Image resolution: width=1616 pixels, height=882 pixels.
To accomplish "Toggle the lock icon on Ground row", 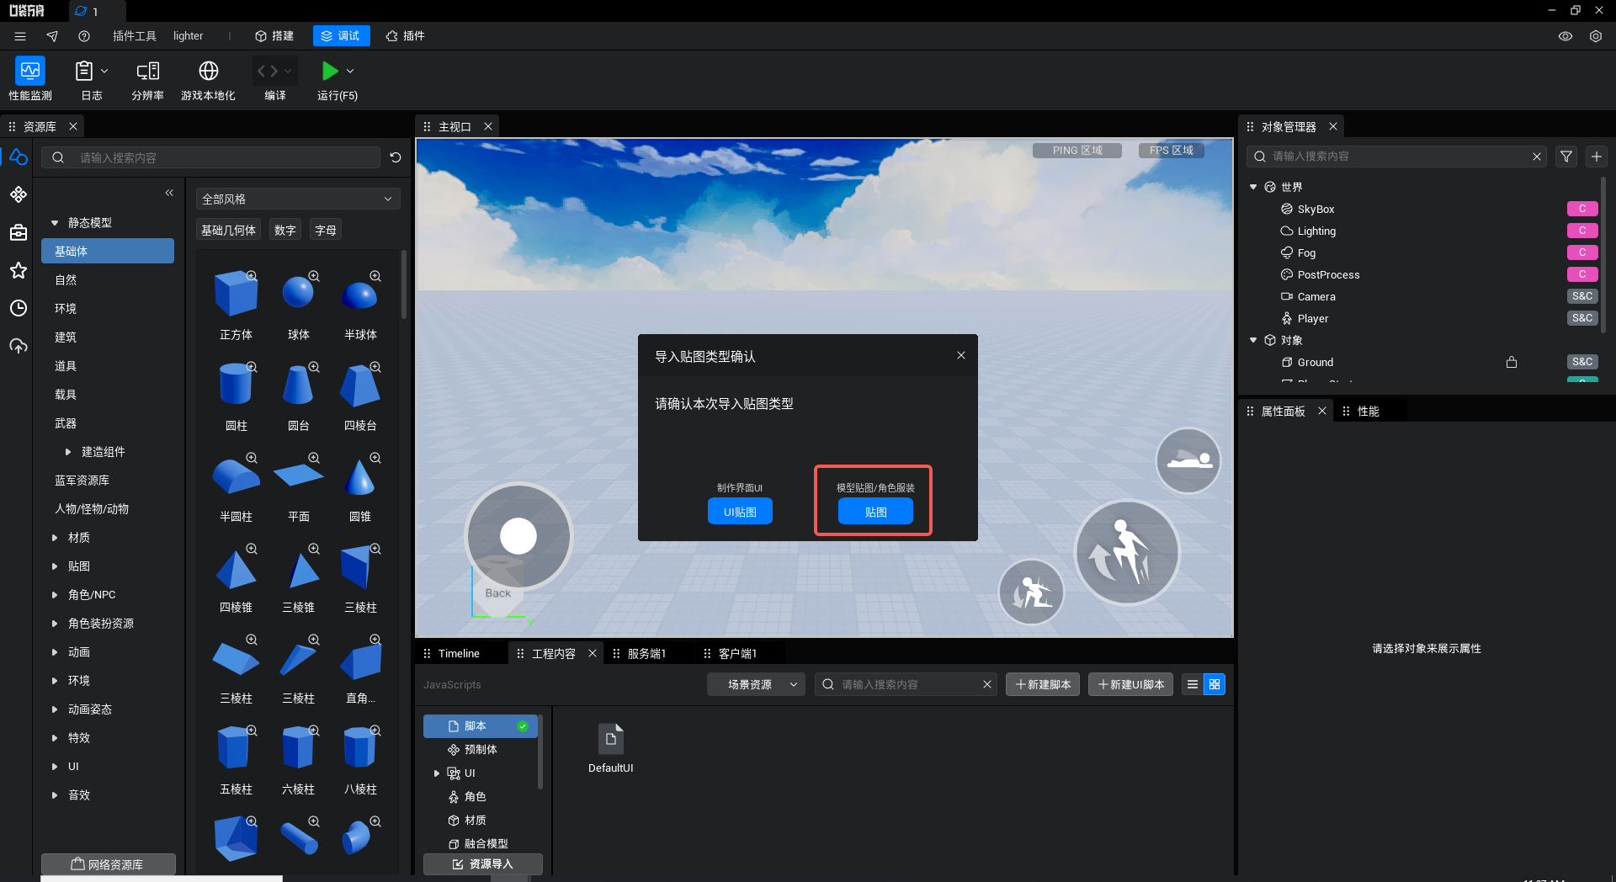I will [1512, 362].
